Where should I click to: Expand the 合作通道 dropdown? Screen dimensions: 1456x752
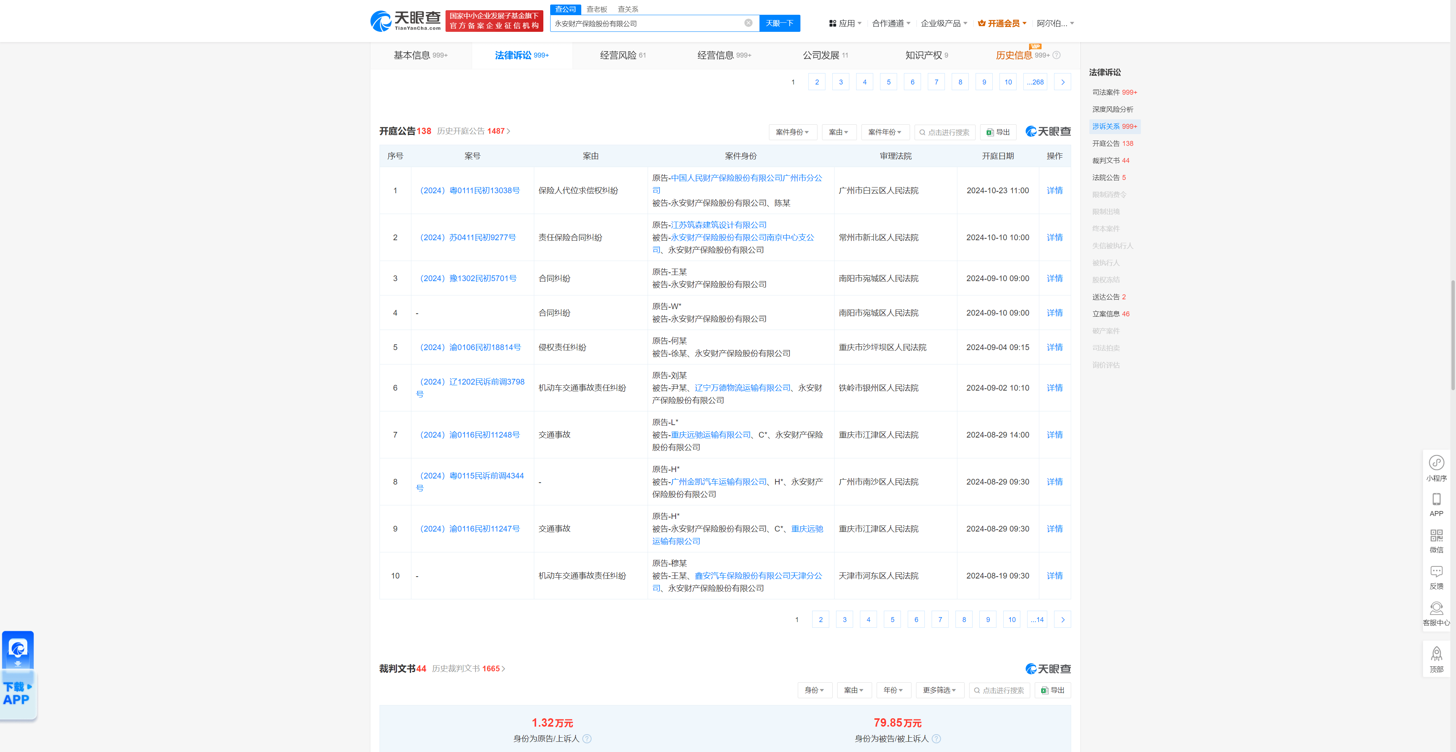coord(891,23)
